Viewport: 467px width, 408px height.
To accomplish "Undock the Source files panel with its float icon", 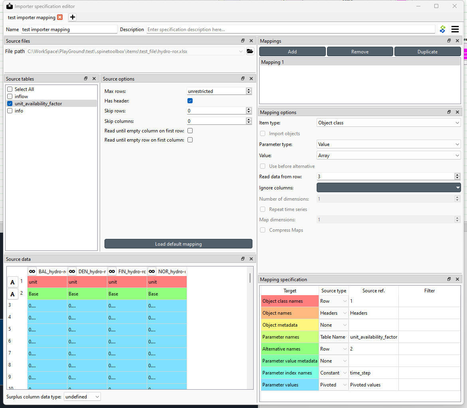I will [242, 40].
